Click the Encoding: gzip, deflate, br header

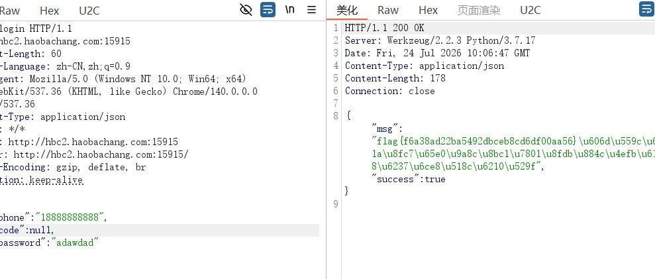coord(73,167)
